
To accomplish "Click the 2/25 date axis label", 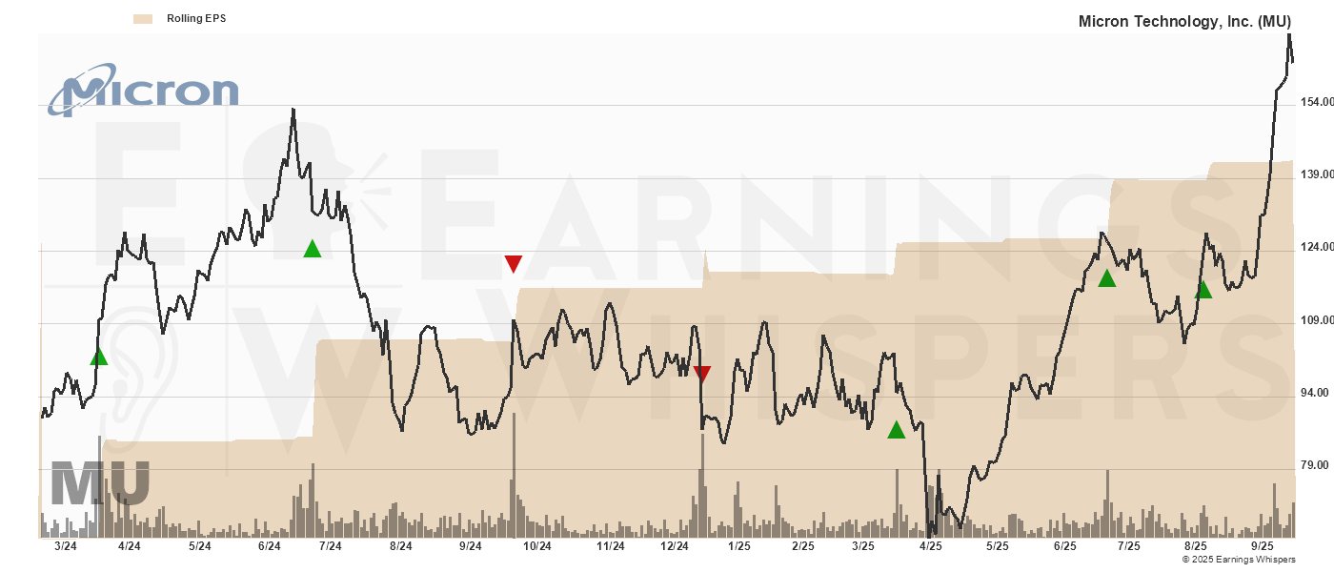I will point(803,546).
